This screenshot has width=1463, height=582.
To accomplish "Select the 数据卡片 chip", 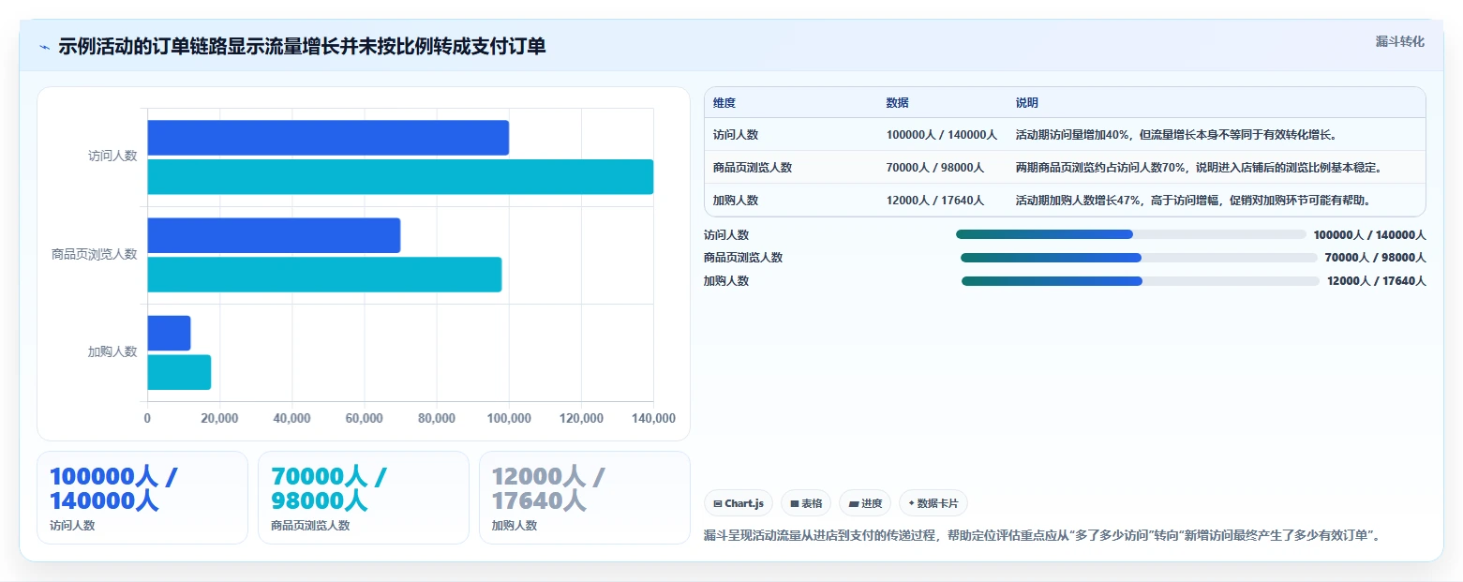I will click(933, 503).
